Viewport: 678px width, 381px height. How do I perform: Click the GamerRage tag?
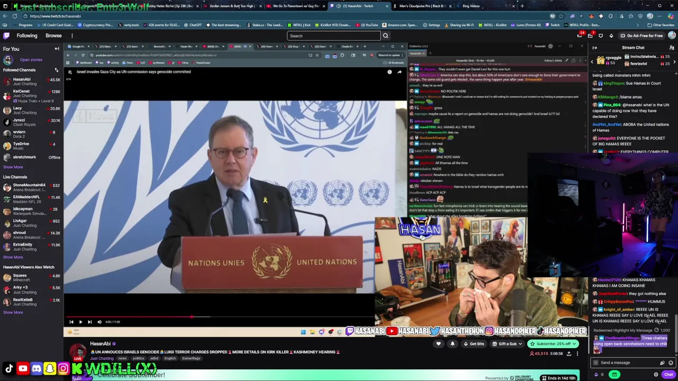tap(191, 358)
